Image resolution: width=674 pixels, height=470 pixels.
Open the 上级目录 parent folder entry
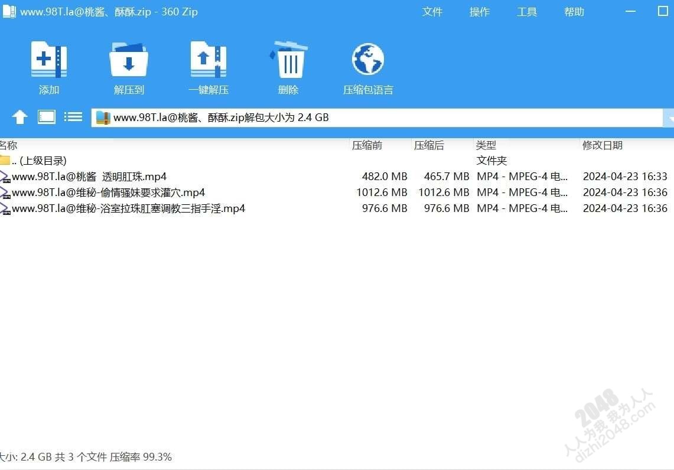point(39,161)
